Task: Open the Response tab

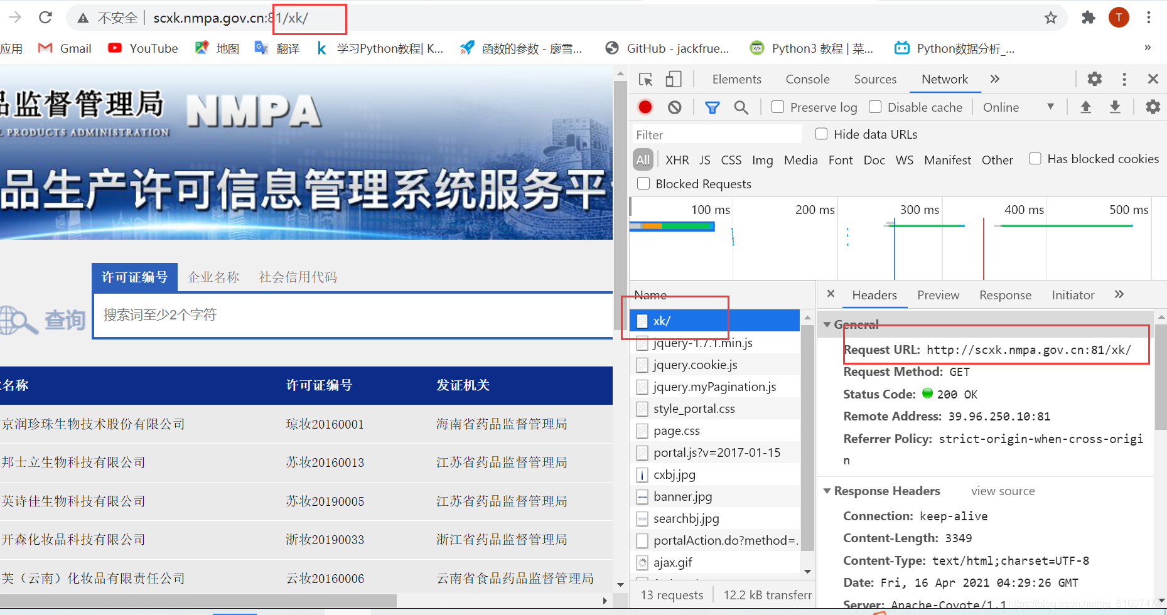Action: tap(1005, 295)
